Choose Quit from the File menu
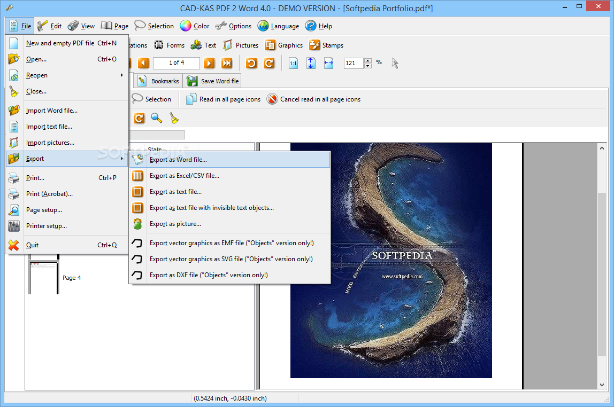The image size is (614, 407). (x=67, y=245)
